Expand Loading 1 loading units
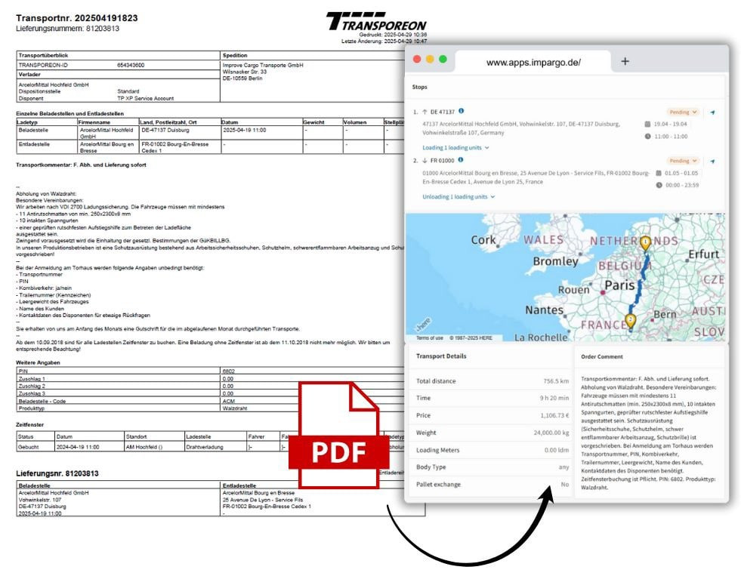 coord(455,148)
